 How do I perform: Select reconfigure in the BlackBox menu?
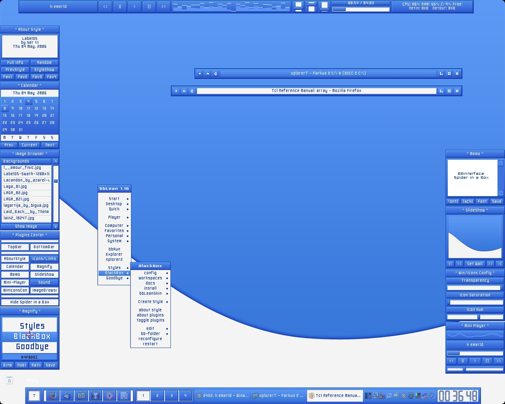[150, 339]
